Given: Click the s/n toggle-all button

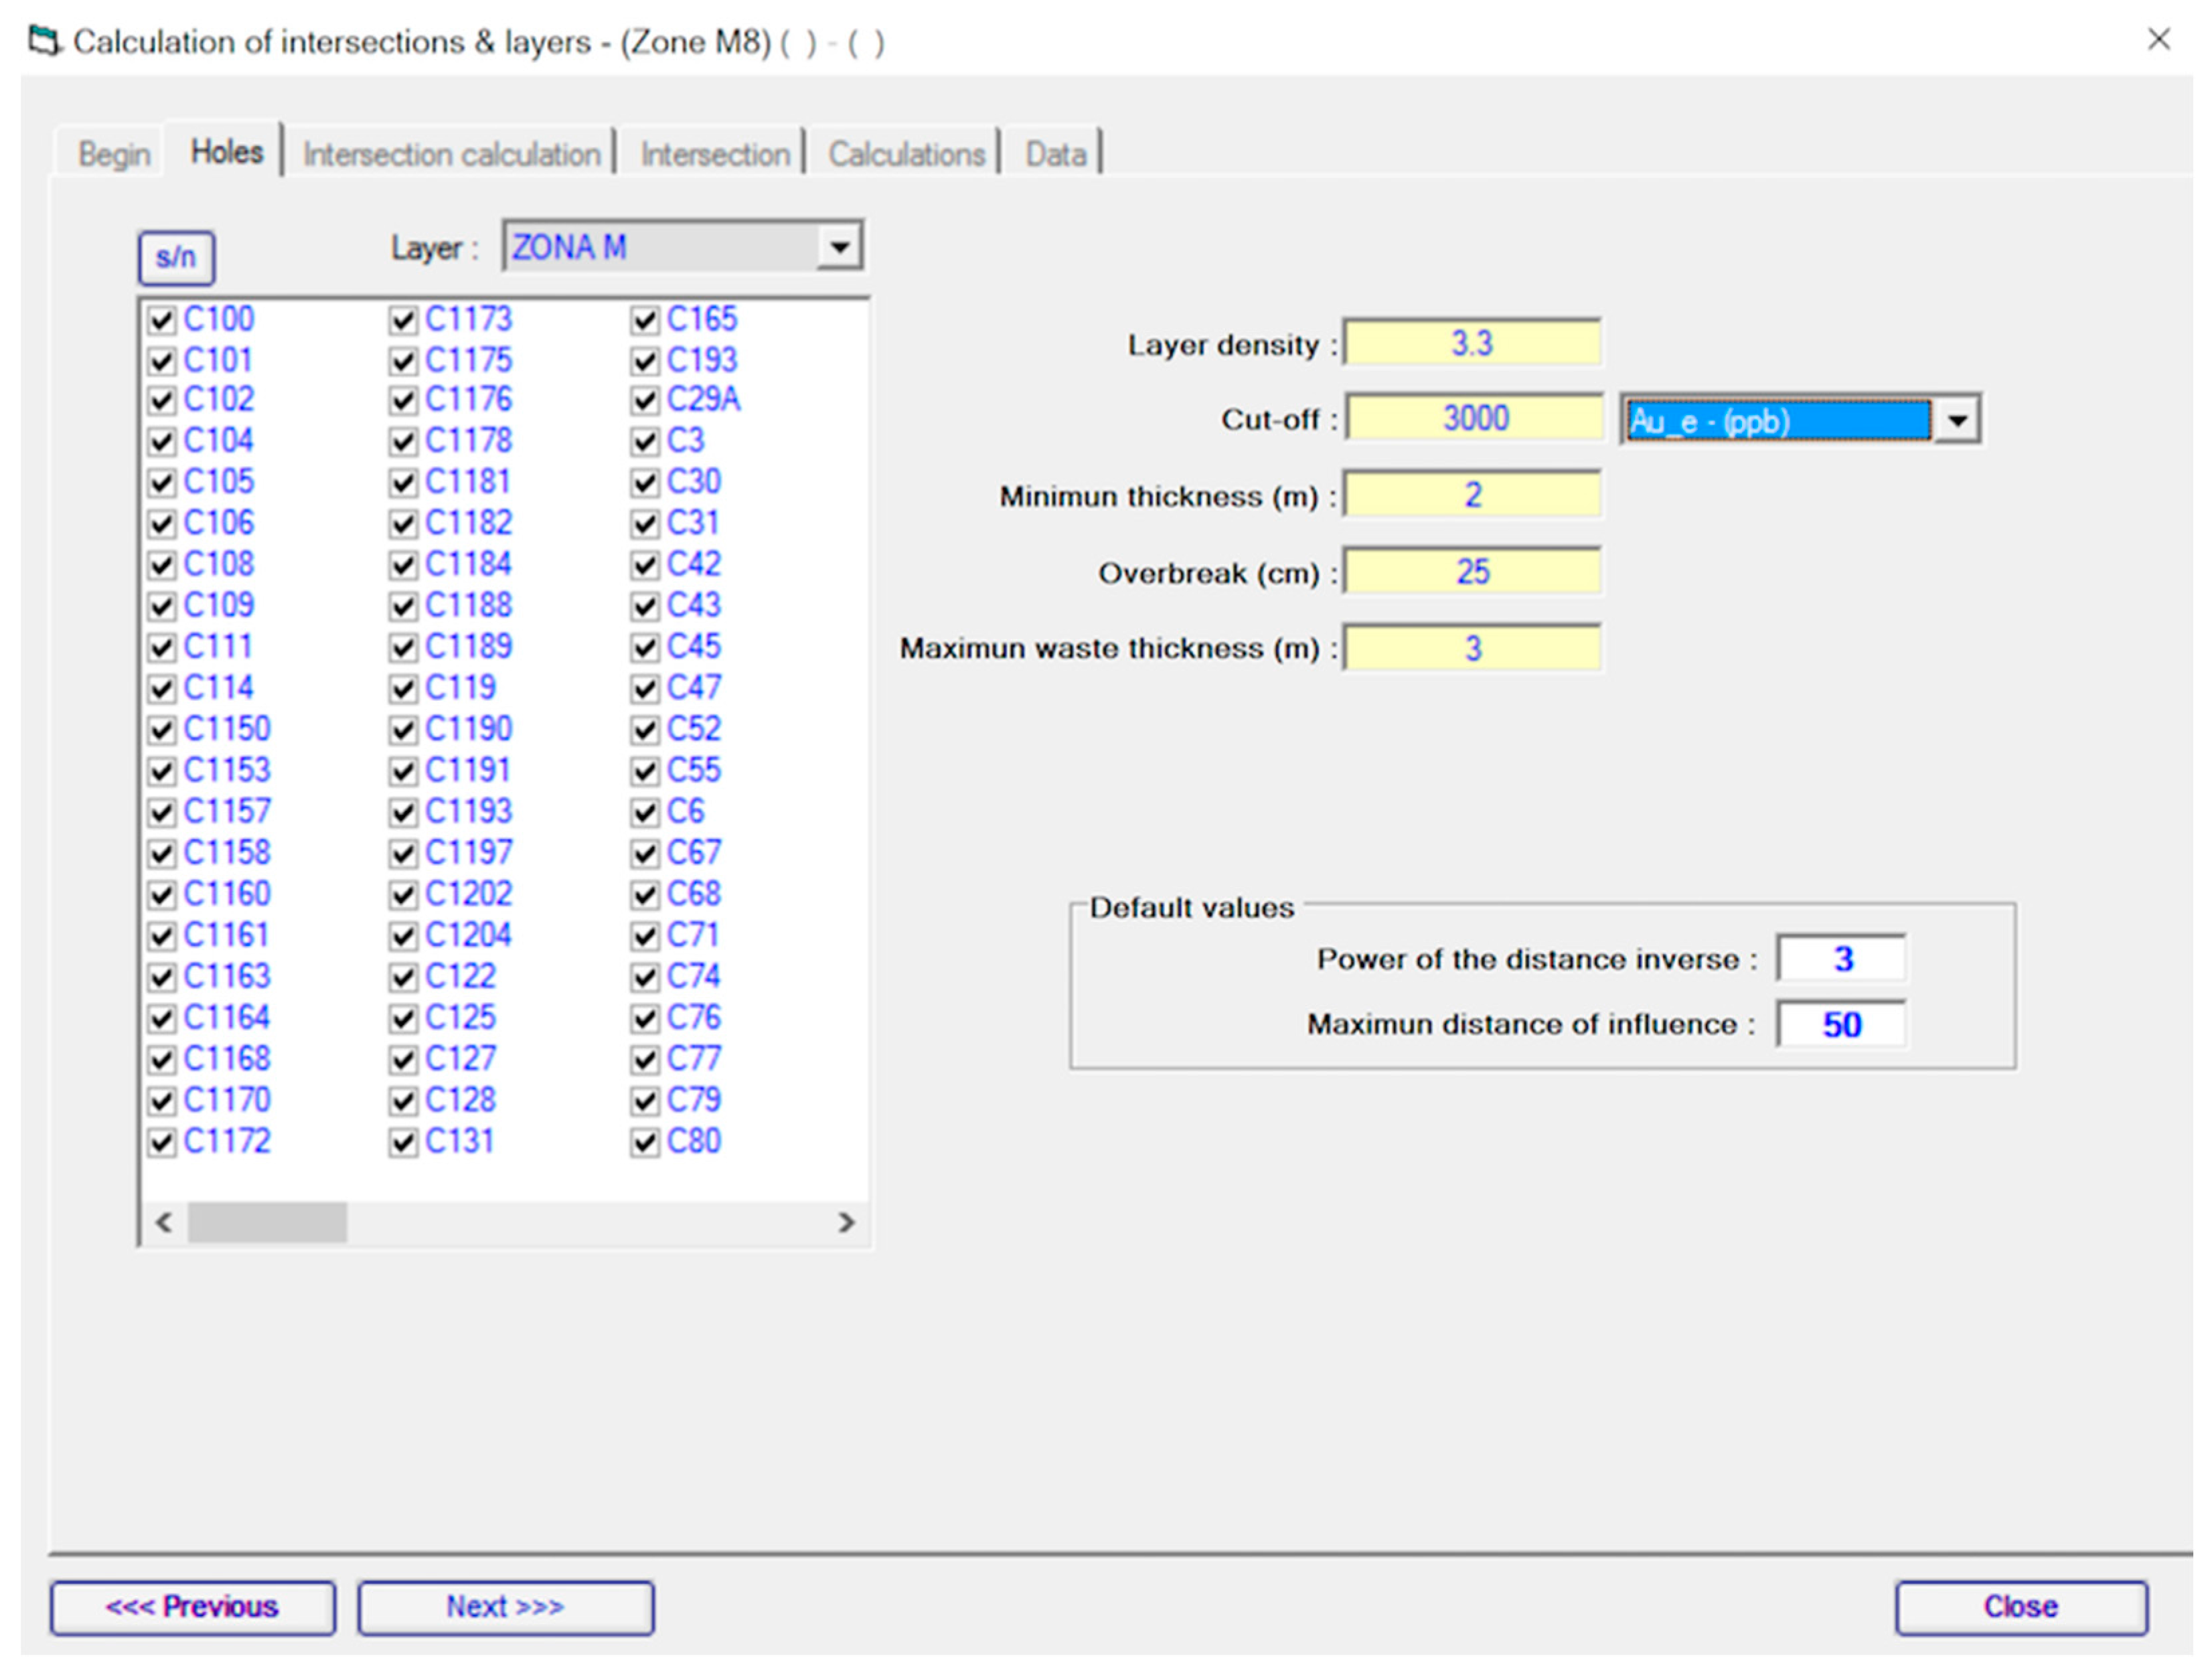Looking at the screenshot, I should click(176, 258).
